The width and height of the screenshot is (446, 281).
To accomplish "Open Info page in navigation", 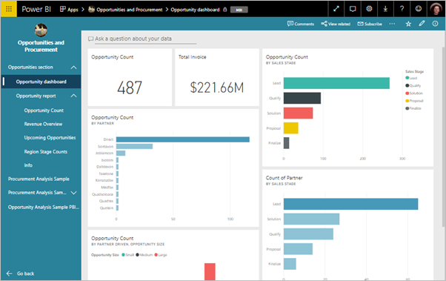I will [x=28, y=165].
